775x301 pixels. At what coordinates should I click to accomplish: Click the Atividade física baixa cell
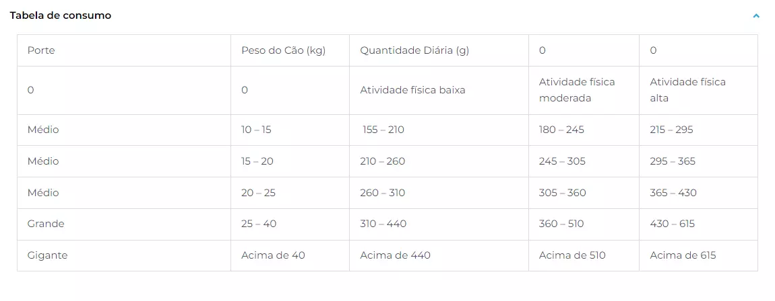(x=439, y=90)
